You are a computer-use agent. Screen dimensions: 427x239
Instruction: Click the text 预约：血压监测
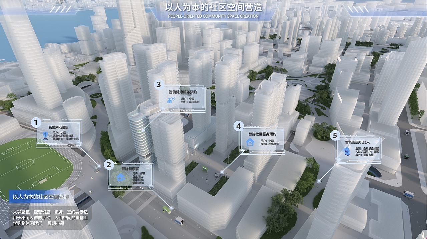pyautogui.click(x=190, y=102)
